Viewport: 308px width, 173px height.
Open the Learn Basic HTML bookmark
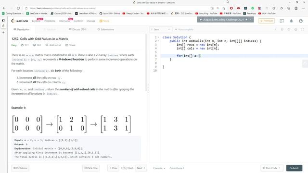86,13
